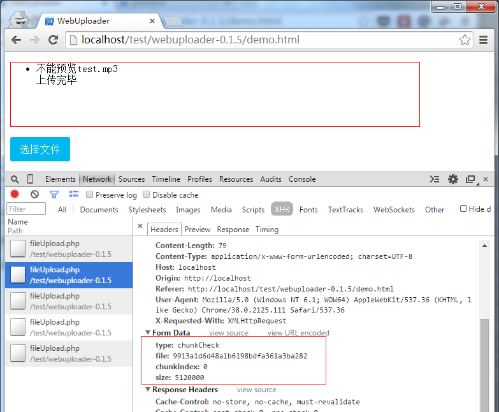499x412 pixels.
Task: Click the headers pane scrollbar thumb
Action: 484,365
